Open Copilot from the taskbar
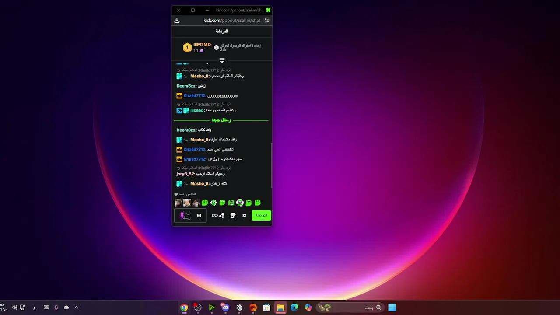Screen dimensions: 560x315 pos(308,308)
